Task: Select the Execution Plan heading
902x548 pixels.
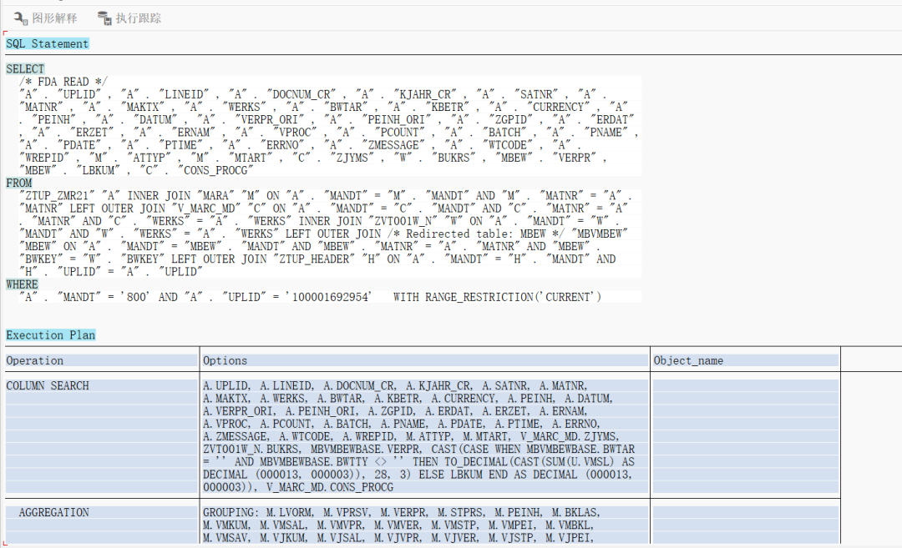Action: click(51, 335)
